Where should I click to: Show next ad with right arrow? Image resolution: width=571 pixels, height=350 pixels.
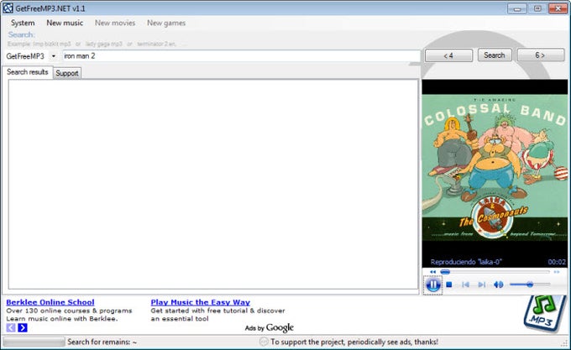click(x=23, y=328)
